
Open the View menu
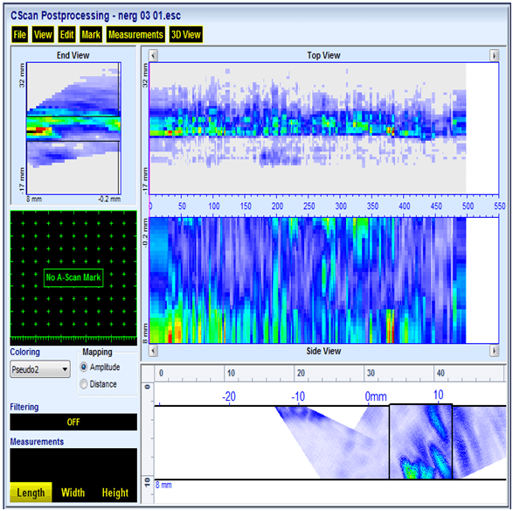point(43,34)
